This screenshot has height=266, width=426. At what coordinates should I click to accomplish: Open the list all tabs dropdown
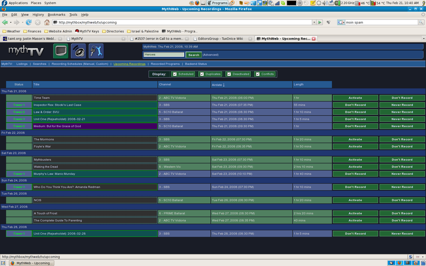click(x=423, y=39)
